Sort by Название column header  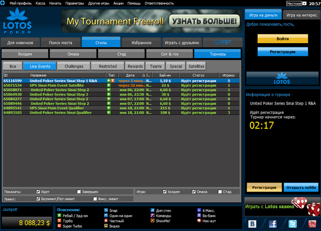point(67,75)
